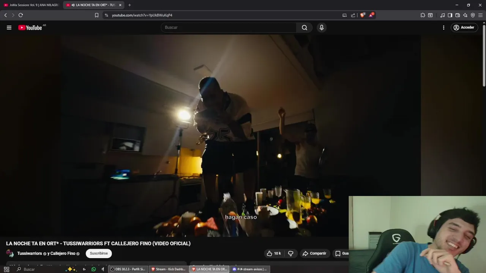486x273 pixels.
Task: Switch to Discord stream-avisos taskbar window
Action: tap(250, 269)
